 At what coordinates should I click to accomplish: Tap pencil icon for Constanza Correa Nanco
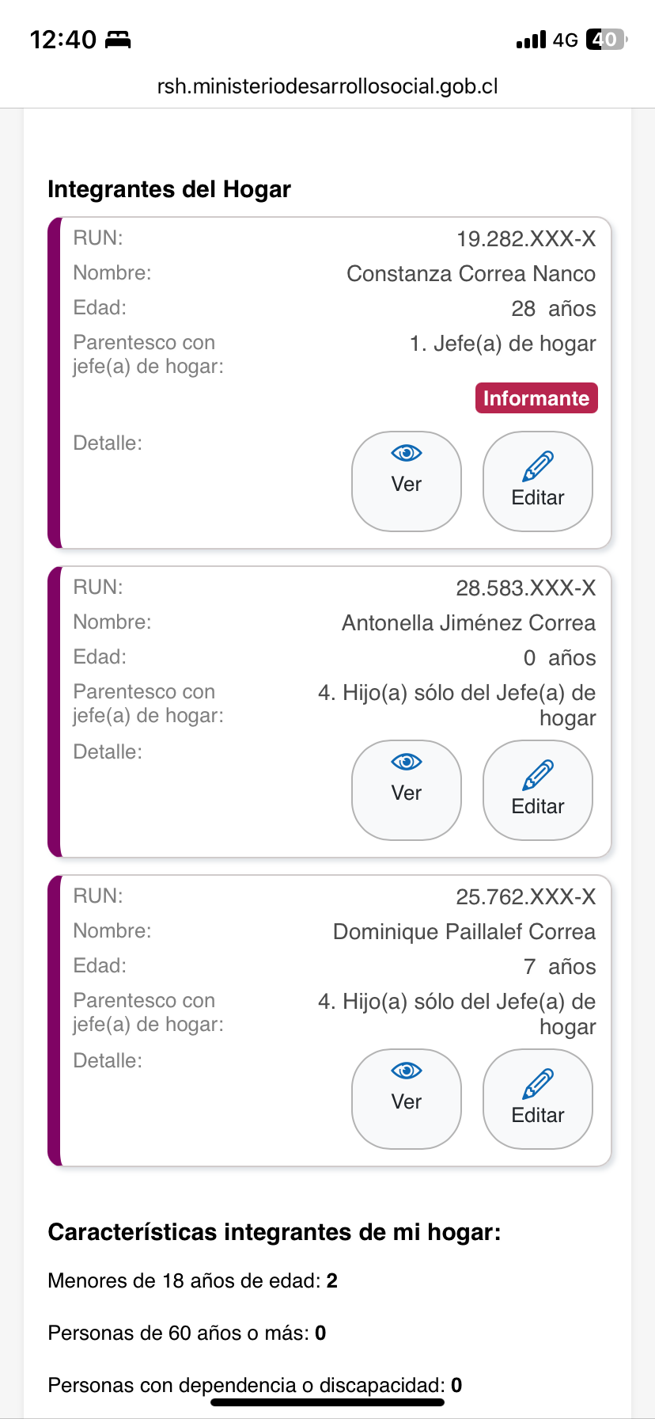point(538,466)
